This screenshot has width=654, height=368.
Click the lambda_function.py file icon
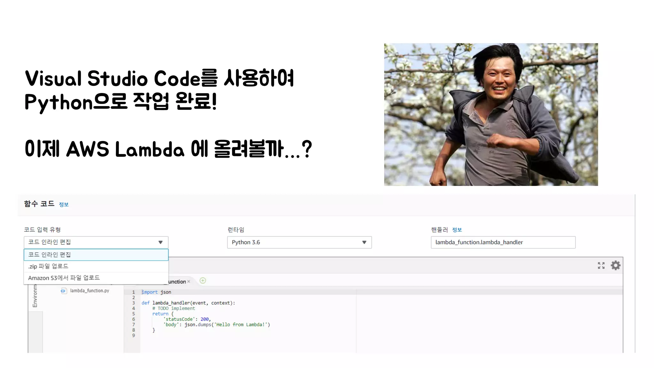64,291
